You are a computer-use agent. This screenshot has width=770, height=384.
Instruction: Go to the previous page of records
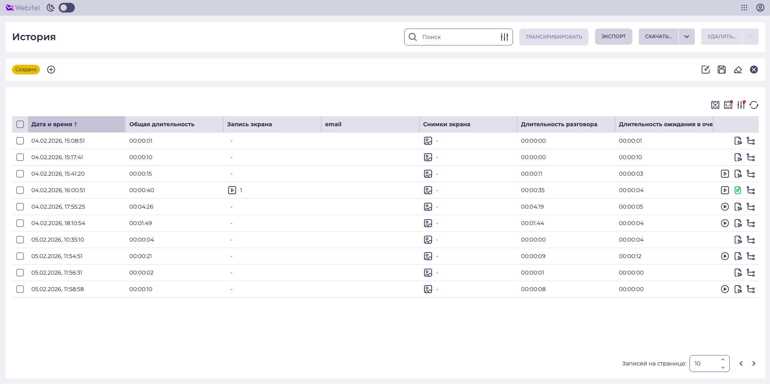point(741,363)
